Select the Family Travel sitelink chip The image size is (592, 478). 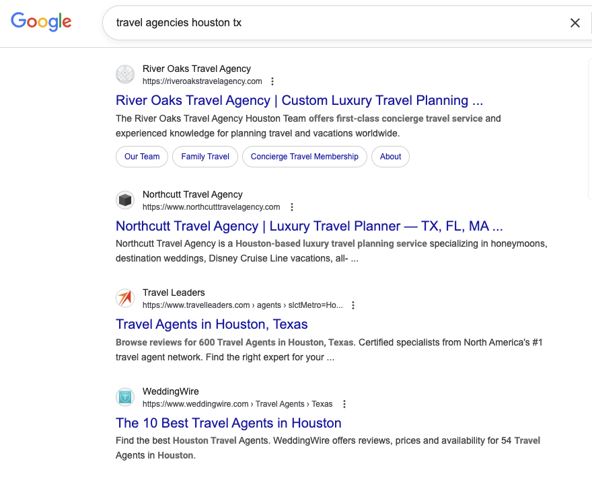click(205, 156)
